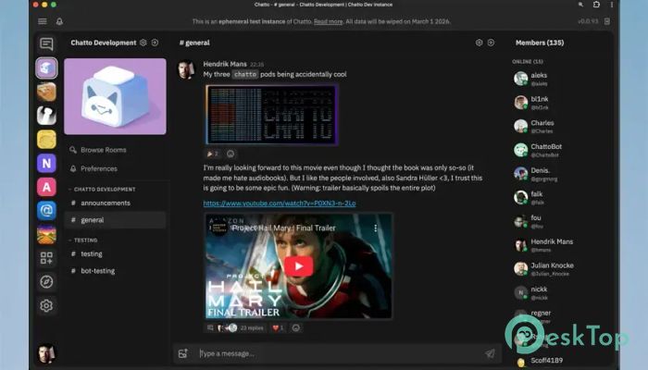
Task: Click the add space grid-plus icon
Action: 46,258
